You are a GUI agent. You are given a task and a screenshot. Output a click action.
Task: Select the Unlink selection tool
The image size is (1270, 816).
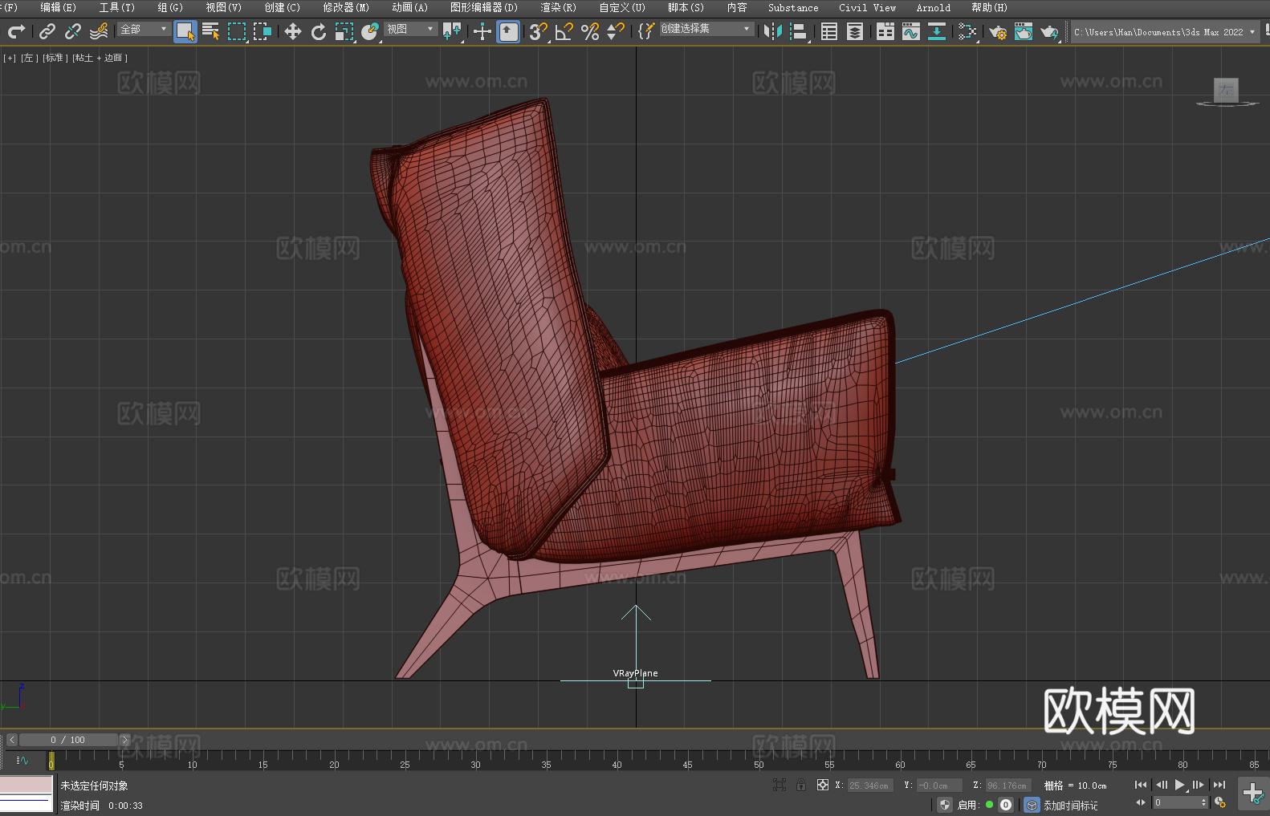point(73,31)
